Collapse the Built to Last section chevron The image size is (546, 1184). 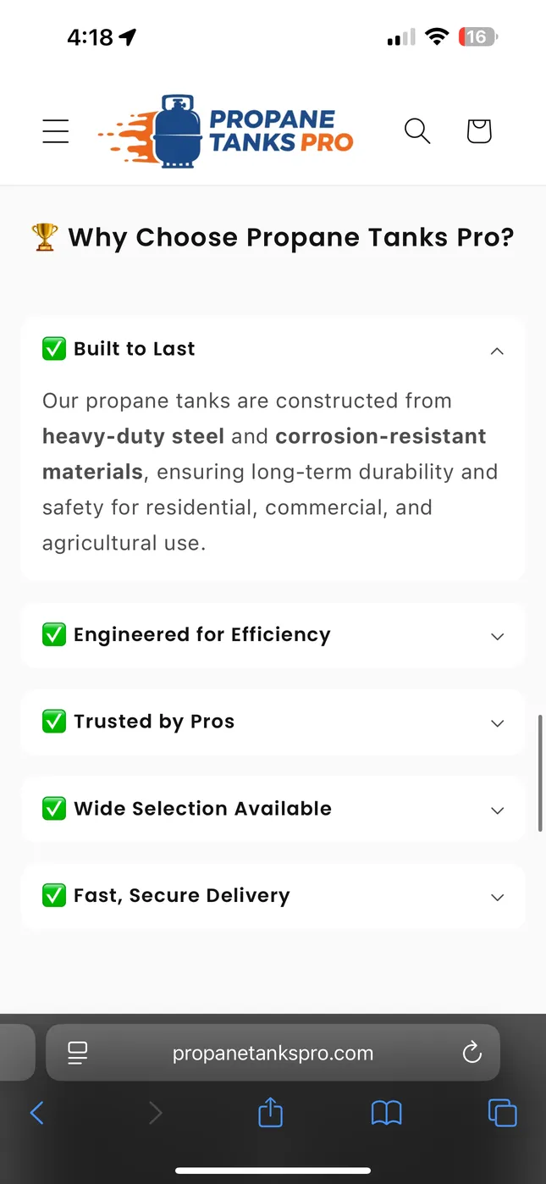[497, 351]
